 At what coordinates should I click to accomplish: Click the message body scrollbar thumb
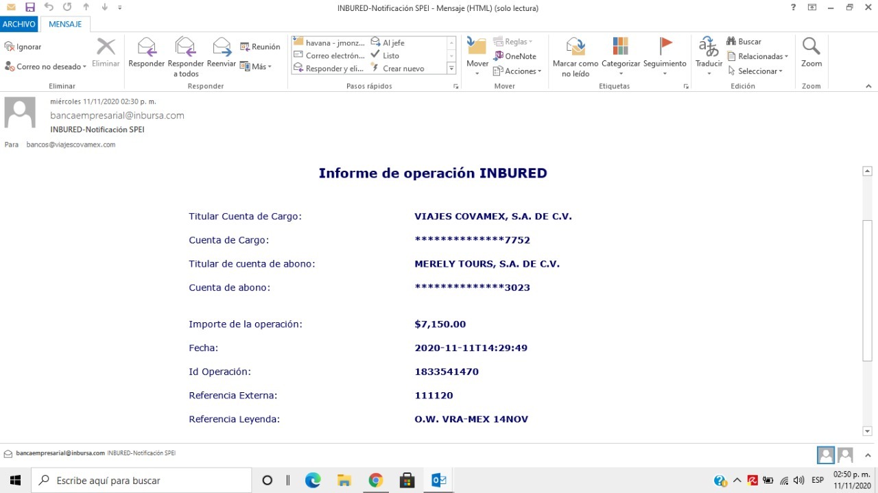[868, 290]
